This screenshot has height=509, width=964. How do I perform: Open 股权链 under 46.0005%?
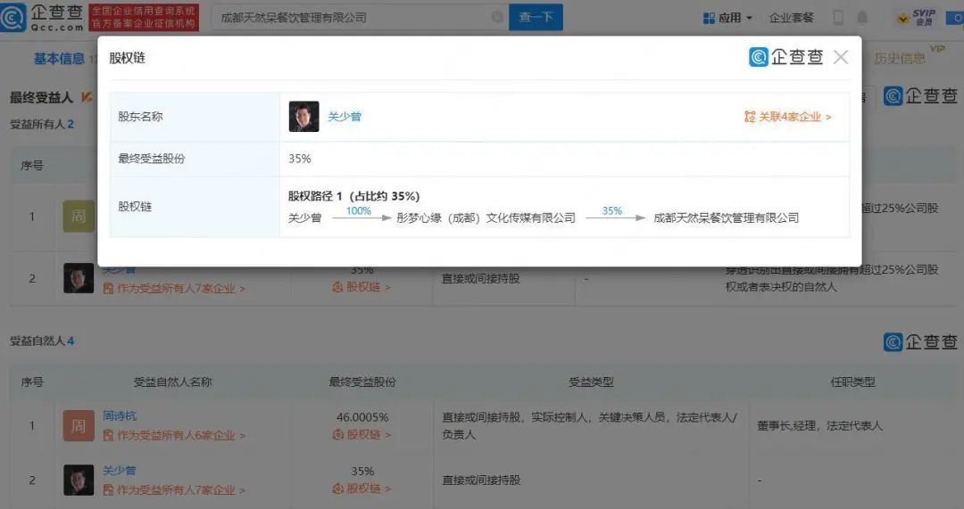361,435
